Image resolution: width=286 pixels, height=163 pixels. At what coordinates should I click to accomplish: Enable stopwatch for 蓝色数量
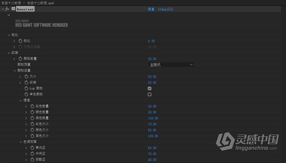tap(32, 118)
